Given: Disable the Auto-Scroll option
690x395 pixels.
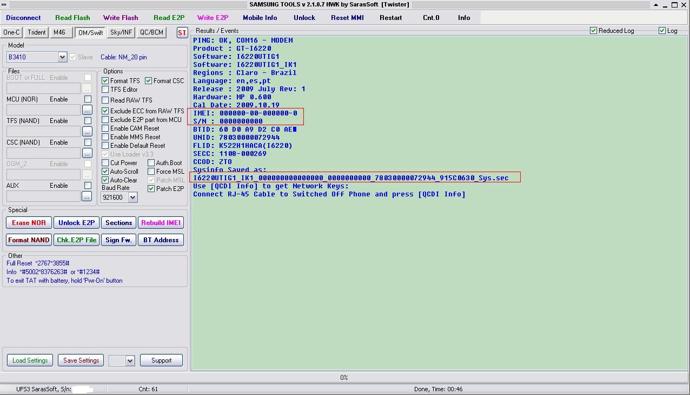Looking at the screenshot, I should tap(105, 172).
